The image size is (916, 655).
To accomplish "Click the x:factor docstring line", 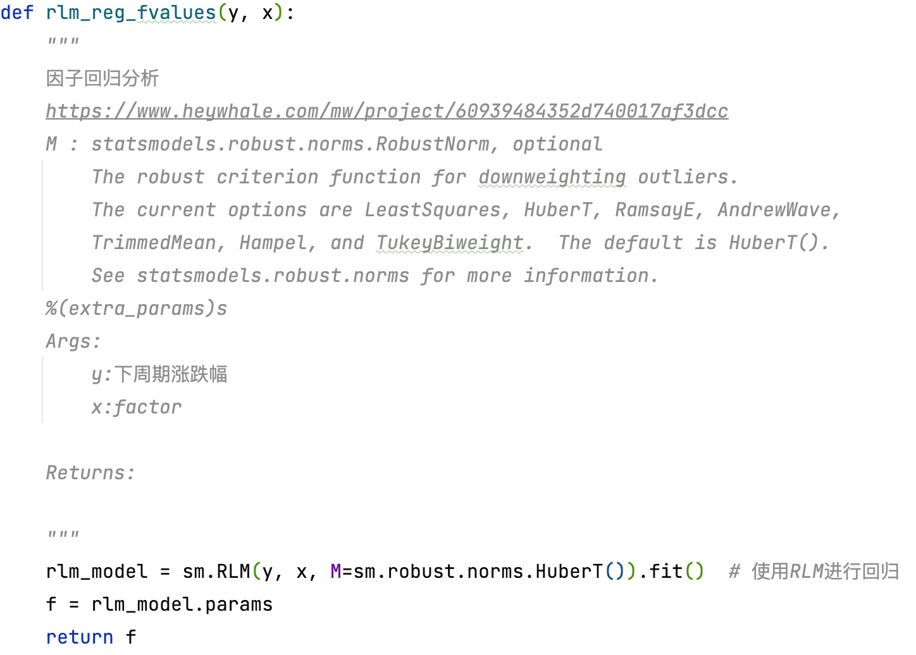I will tap(137, 407).
